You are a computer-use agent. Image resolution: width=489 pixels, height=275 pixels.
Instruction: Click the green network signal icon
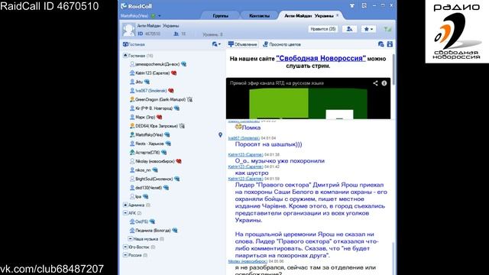(x=387, y=29)
